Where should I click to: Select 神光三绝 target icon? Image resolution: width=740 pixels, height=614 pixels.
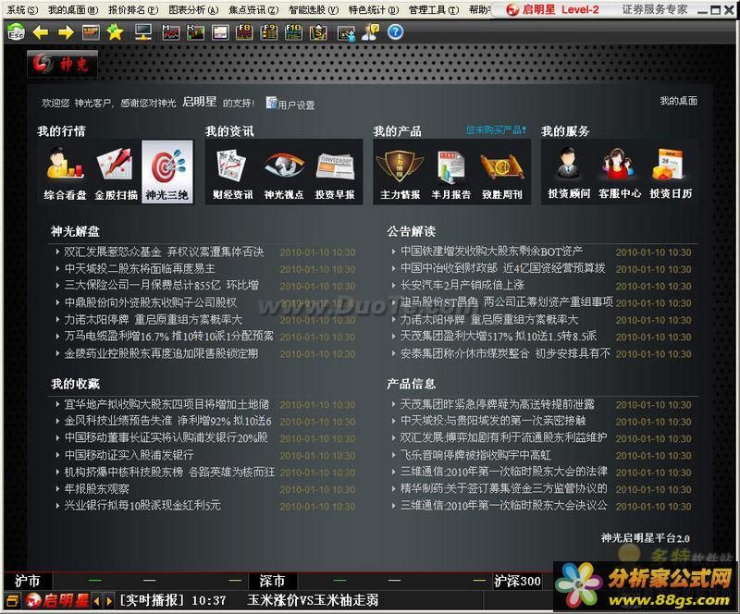pyautogui.click(x=167, y=172)
